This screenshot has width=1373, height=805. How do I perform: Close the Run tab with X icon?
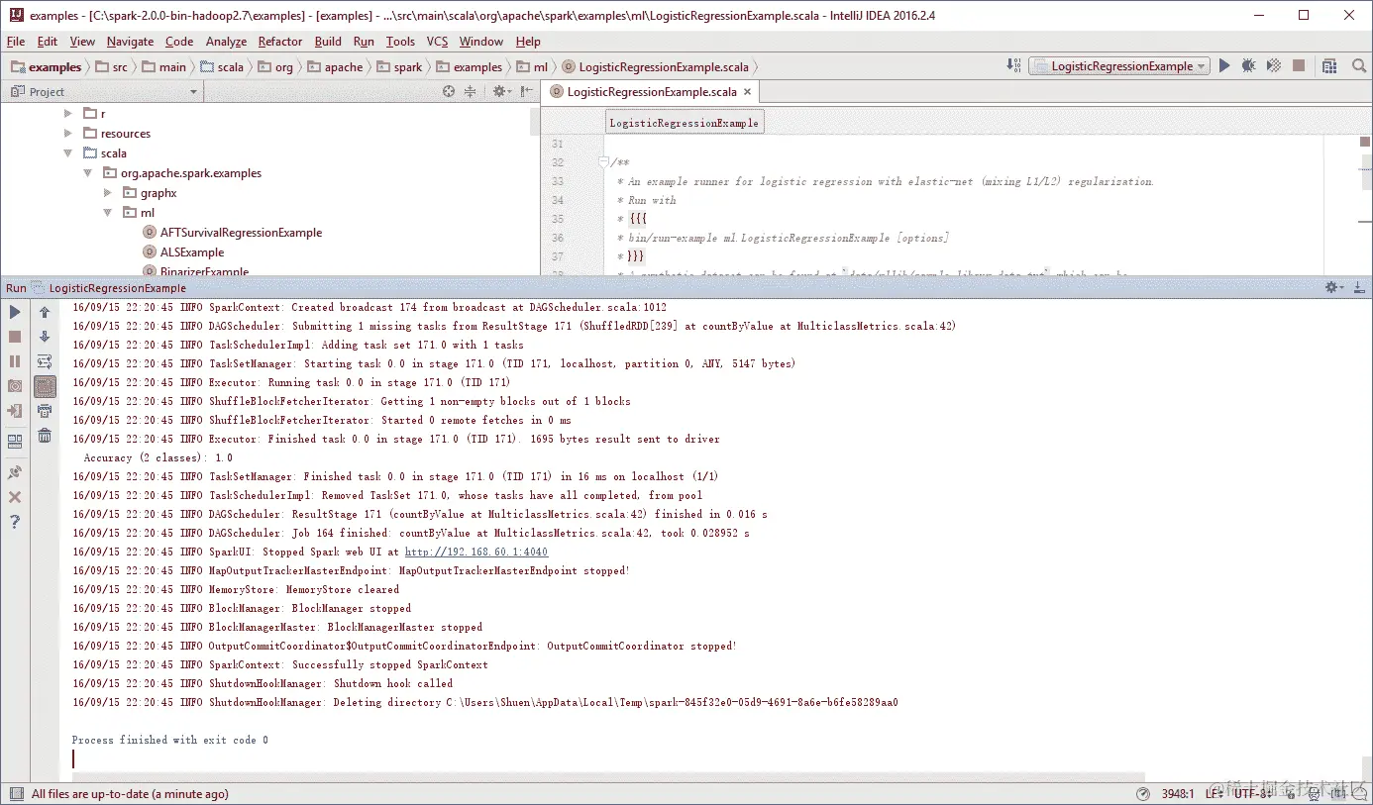tap(15, 497)
